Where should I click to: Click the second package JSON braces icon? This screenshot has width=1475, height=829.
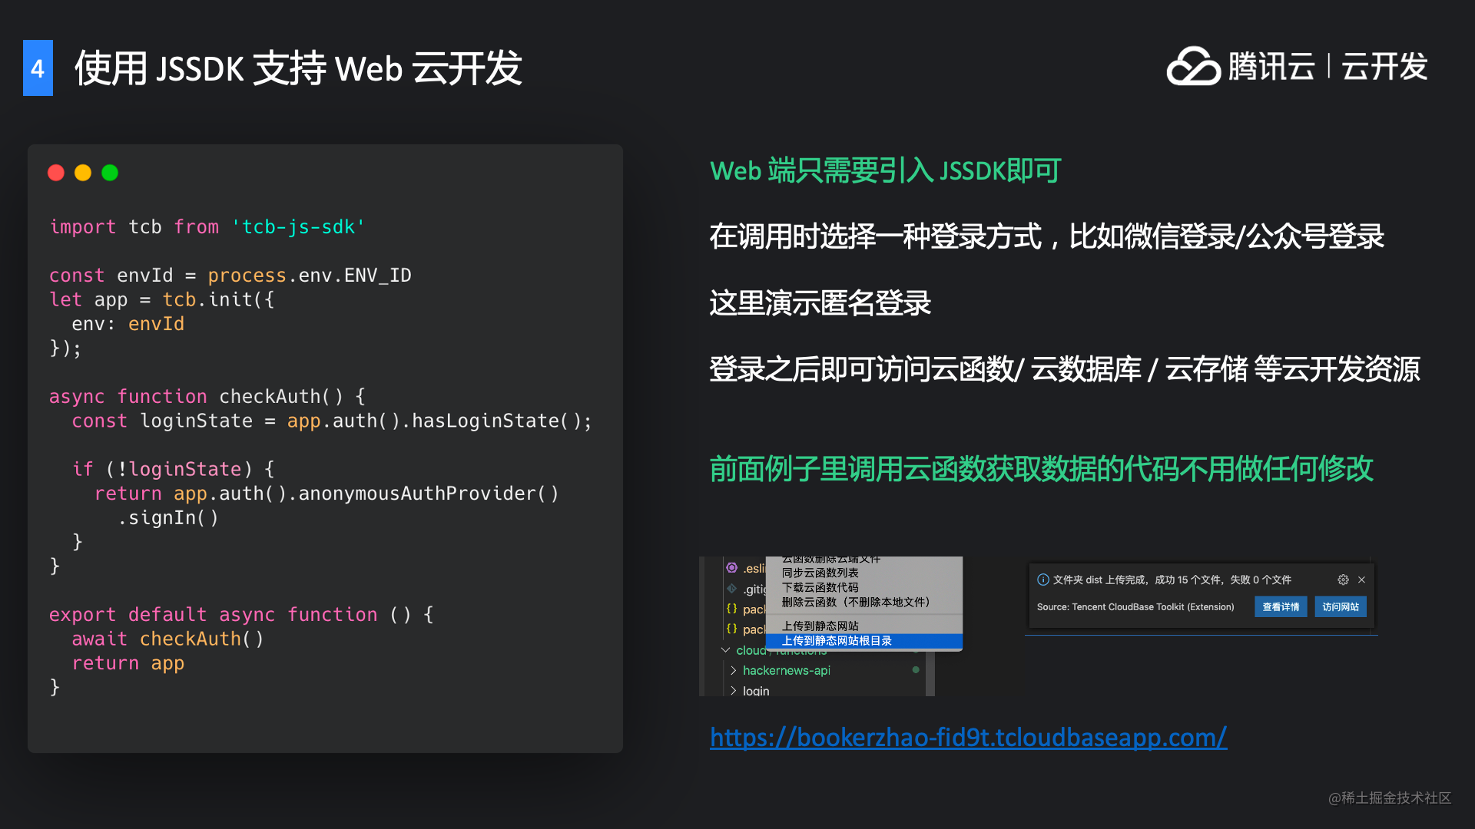point(732,629)
